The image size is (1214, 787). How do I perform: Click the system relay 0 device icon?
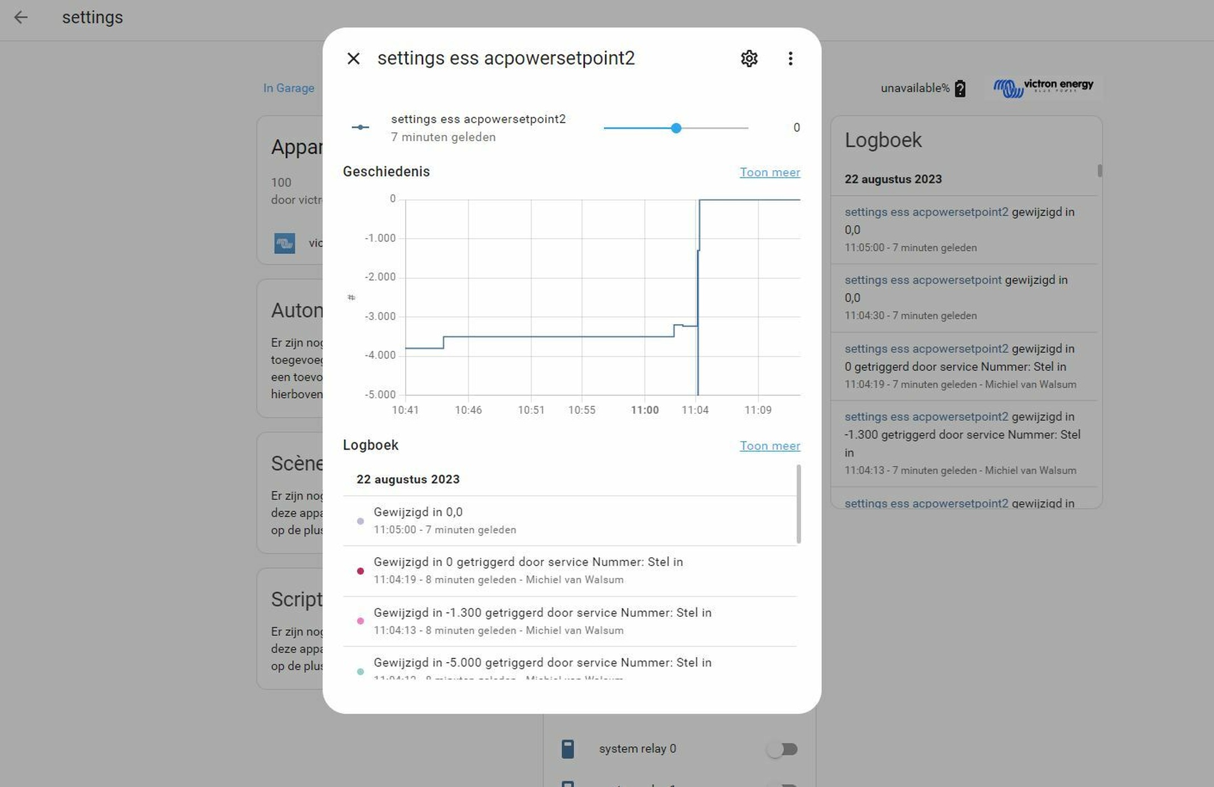click(x=568, y=749)
